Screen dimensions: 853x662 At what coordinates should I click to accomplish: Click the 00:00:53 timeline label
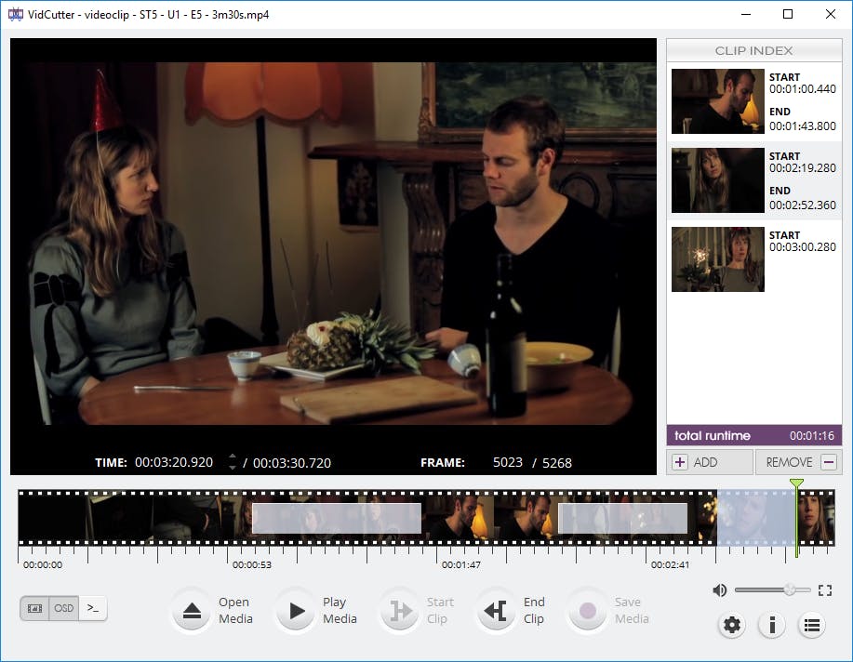[252, 564]
